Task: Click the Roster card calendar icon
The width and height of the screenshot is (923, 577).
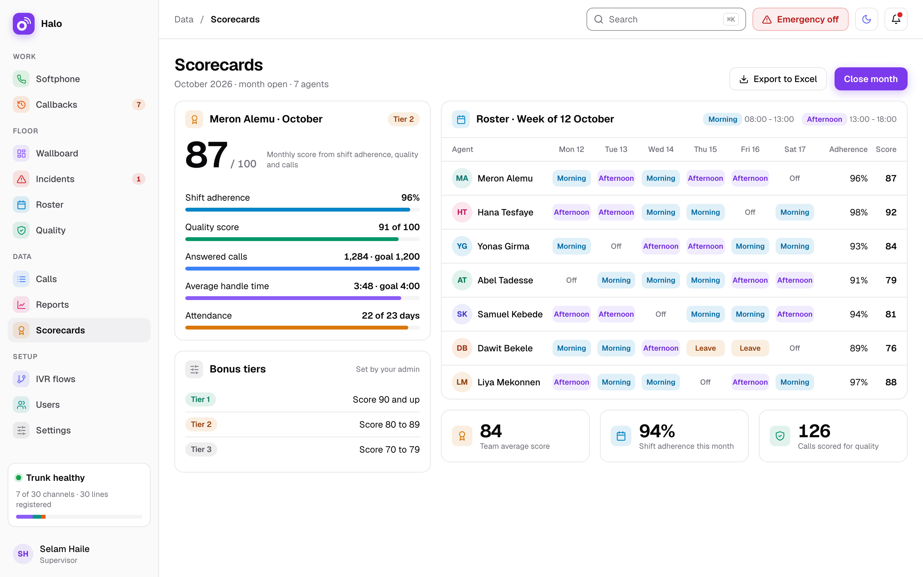Action: [461, 119]
